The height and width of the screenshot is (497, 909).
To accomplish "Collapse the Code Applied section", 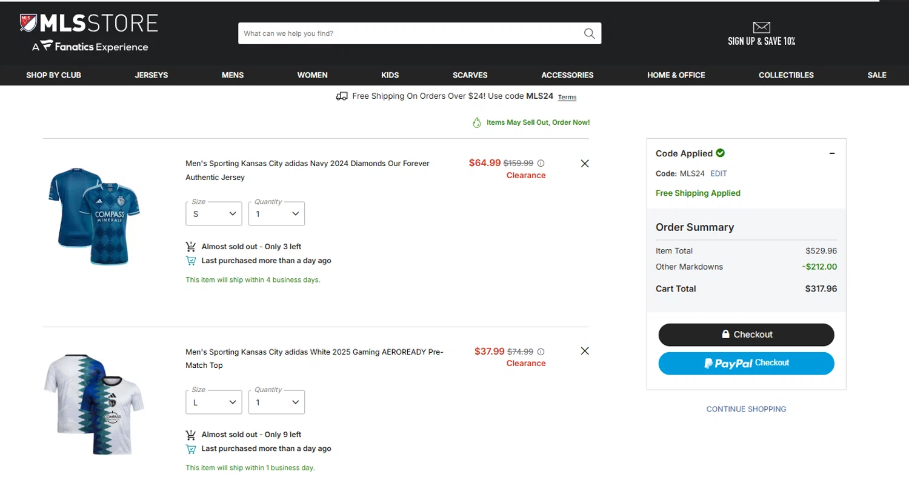I will click(832, 153).
